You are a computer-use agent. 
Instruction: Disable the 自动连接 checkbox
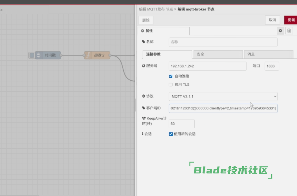click(x=170, y=76)
